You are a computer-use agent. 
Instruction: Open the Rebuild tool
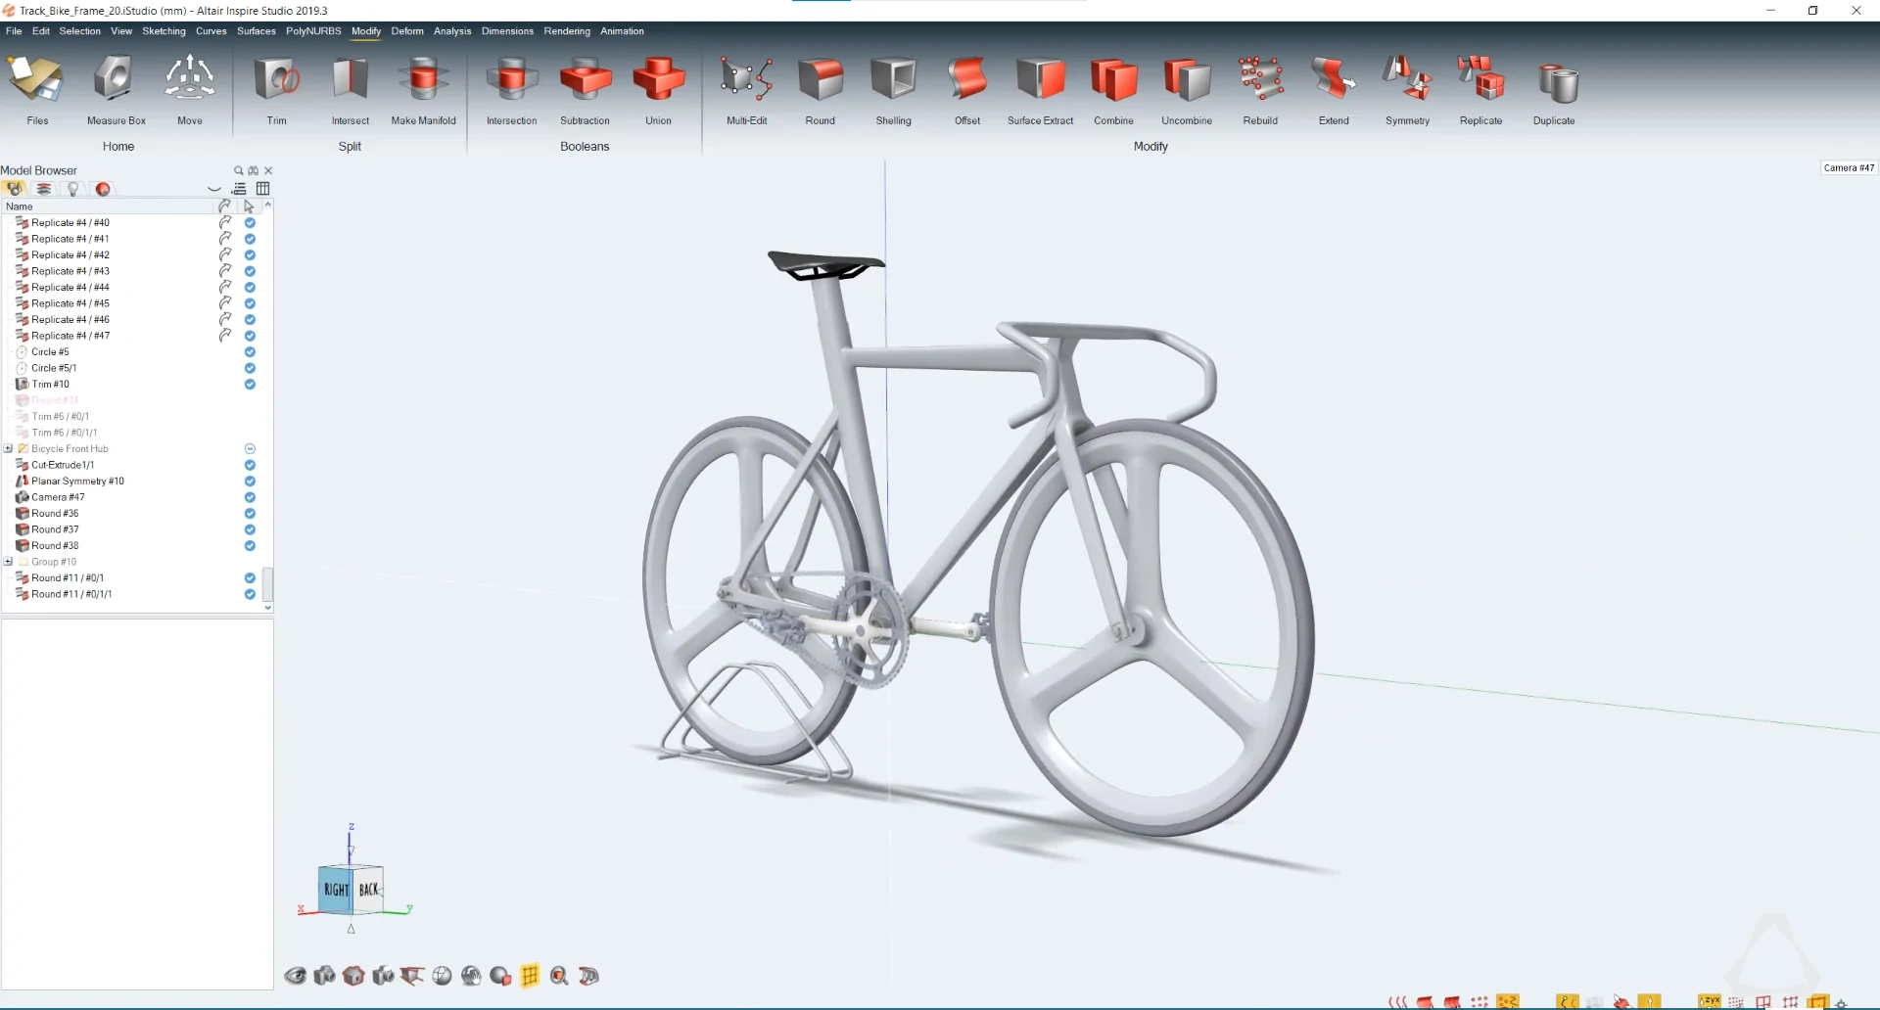[1260, 90]
